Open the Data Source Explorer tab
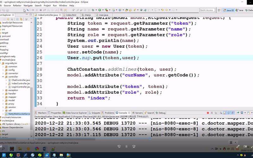Screen dimensions: 253x158 (75, 113)
